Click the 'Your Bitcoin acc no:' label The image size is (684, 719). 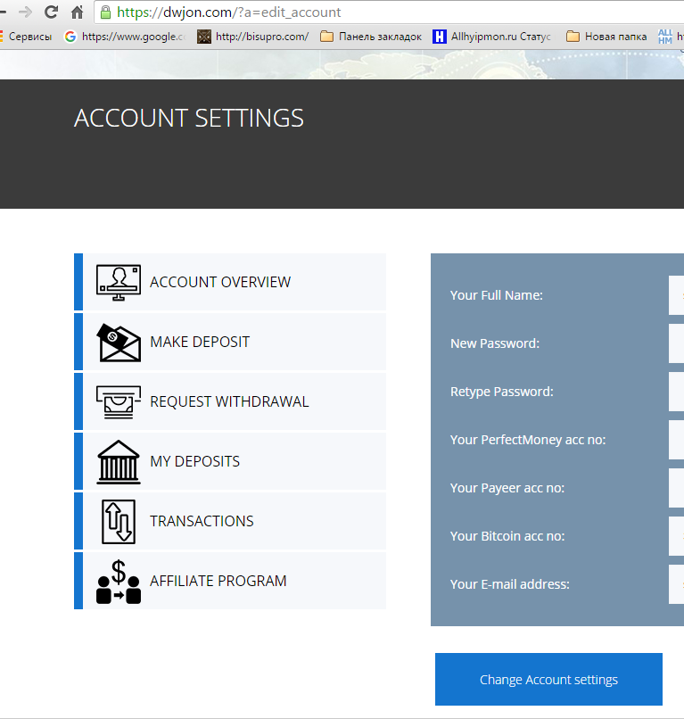[507, 536]
